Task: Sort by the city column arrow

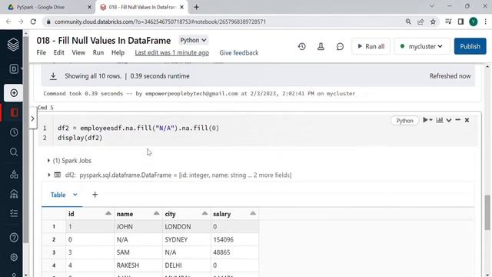Action: click(x=204, y=214)
